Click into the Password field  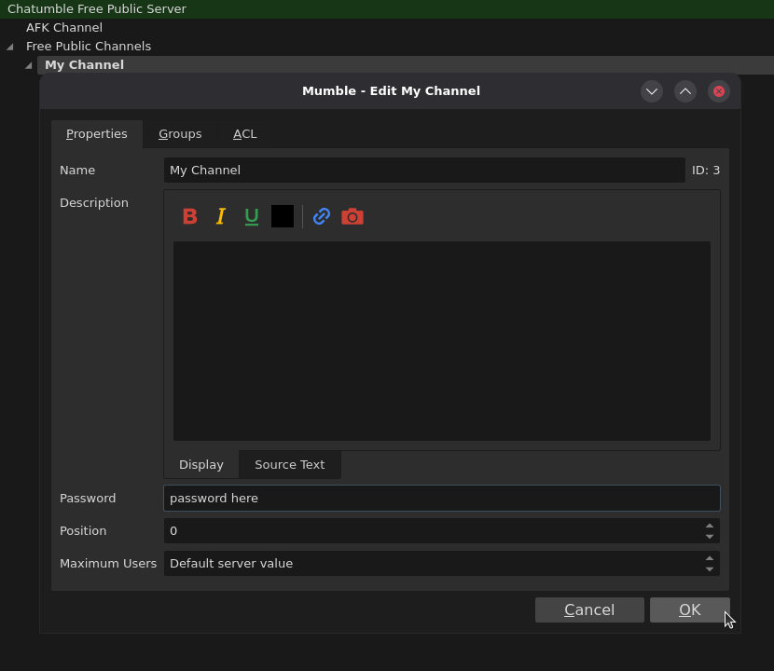(x=441, y=498)
